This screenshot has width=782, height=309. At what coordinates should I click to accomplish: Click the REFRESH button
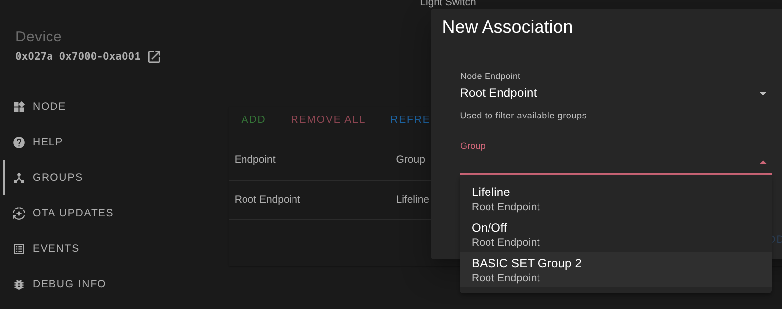[x=410, y=119]
